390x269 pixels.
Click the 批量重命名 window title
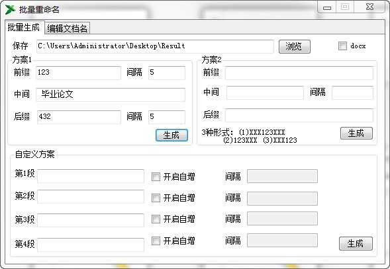(x=39, y=9)
